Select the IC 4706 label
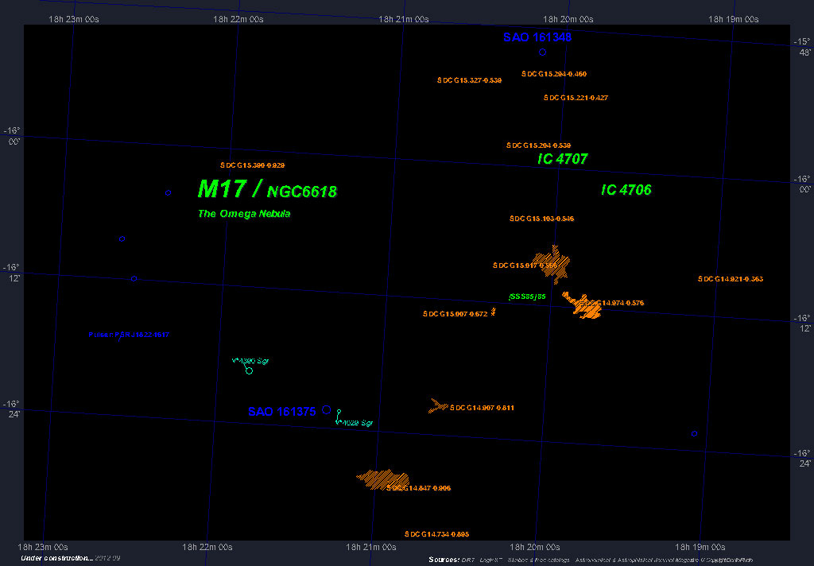 (626, 190)
